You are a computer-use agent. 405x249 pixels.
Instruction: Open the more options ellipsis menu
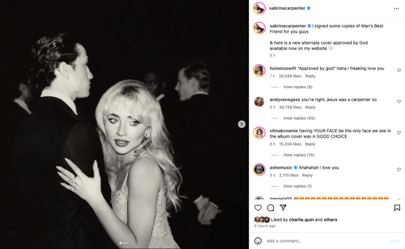[x=397, y=8]
